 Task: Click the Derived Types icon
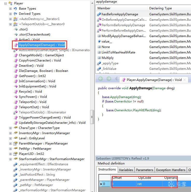pyautogui.click(x=15, y=14)
